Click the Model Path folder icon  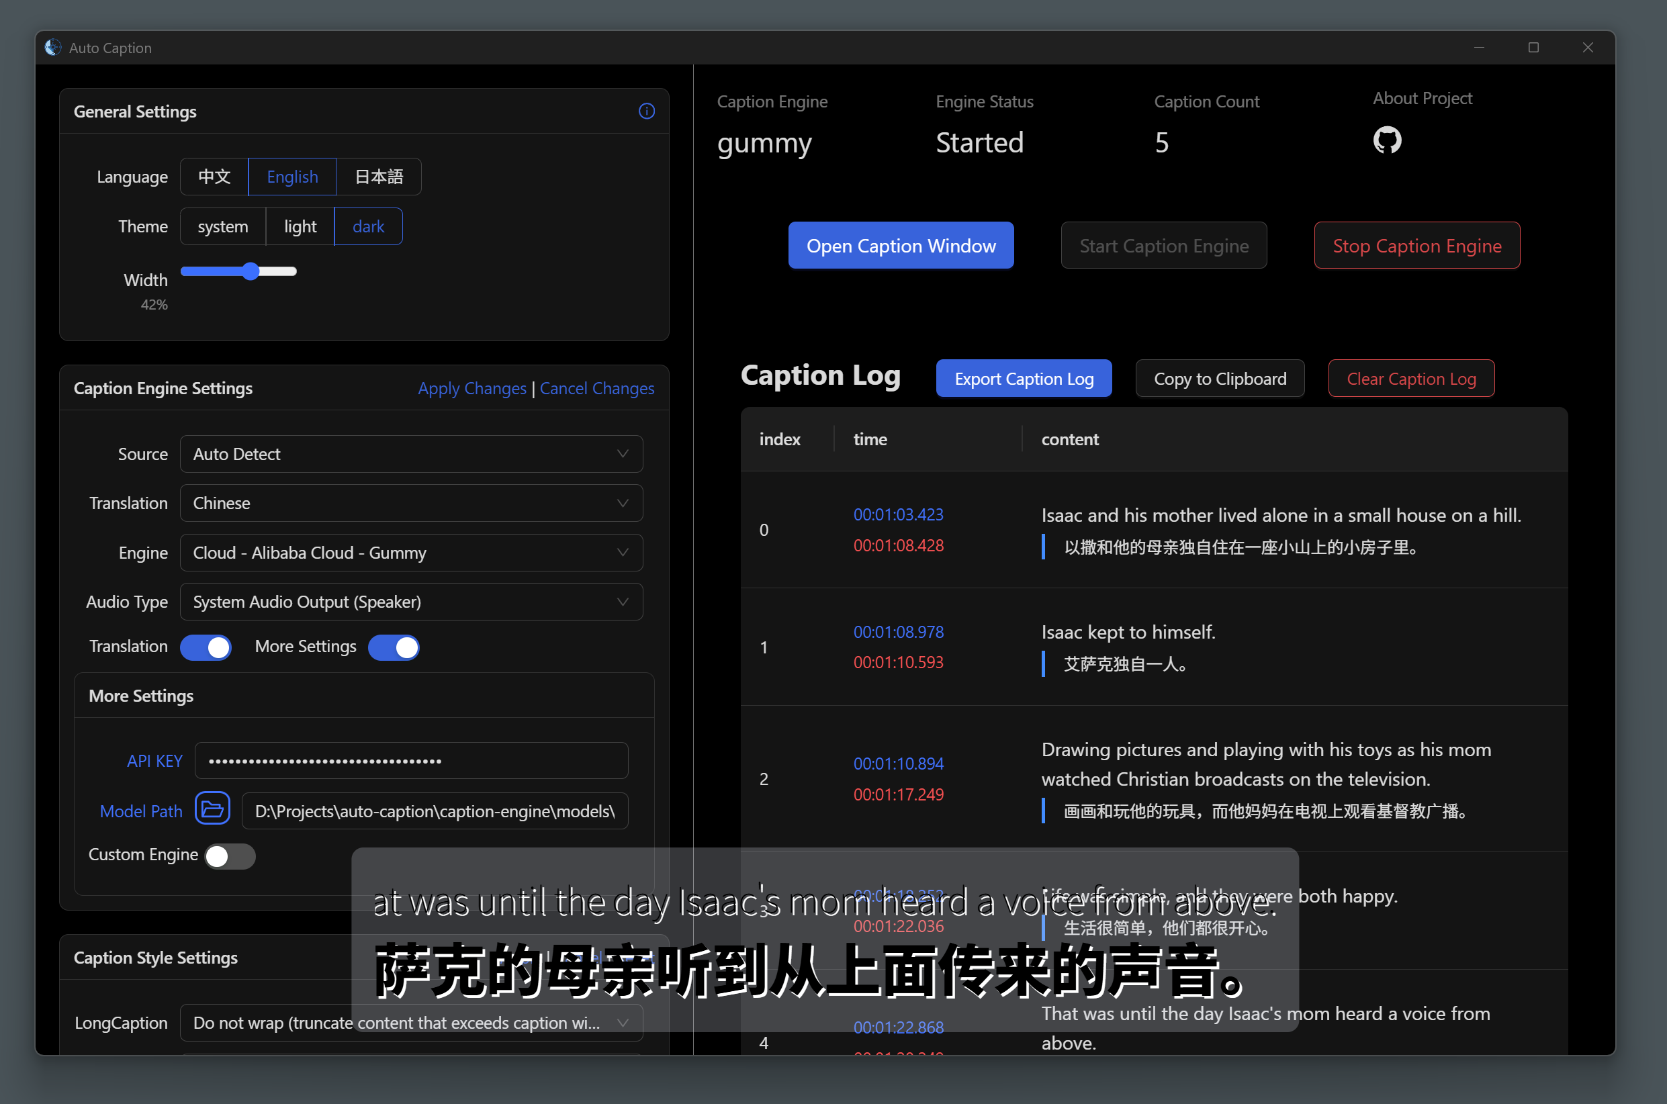point(212,810)
